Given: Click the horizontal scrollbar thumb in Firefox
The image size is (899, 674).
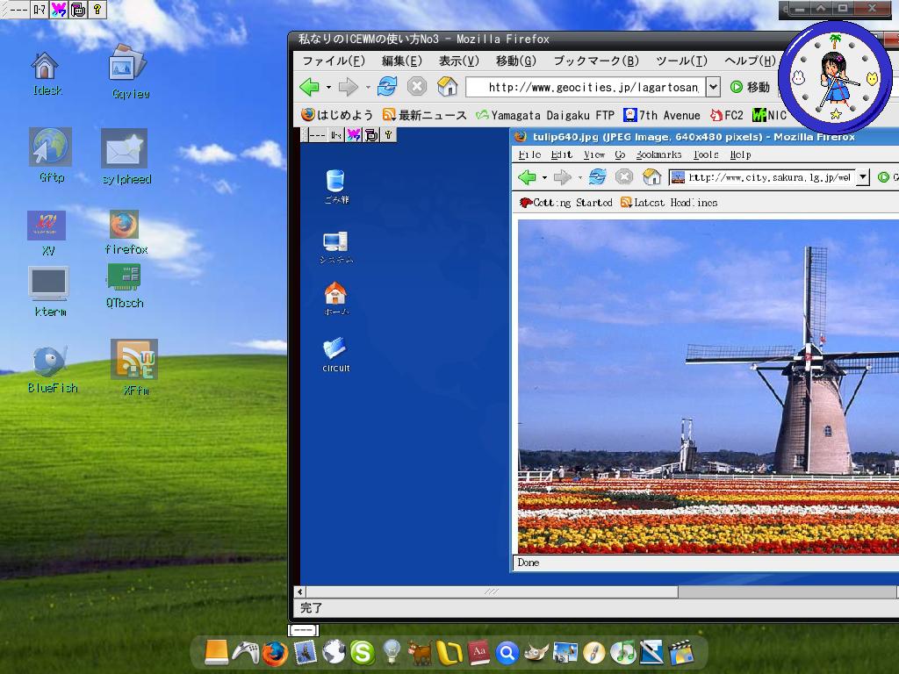Looking at the screenshot, I should coord(492,592).
